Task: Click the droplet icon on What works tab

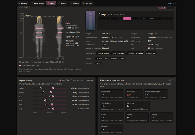Action: (32, 3)
